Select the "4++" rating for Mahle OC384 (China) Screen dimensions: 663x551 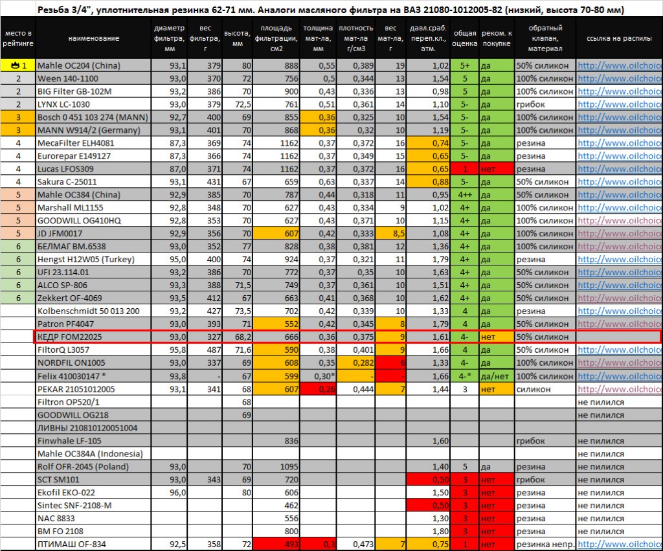point(465,195)
